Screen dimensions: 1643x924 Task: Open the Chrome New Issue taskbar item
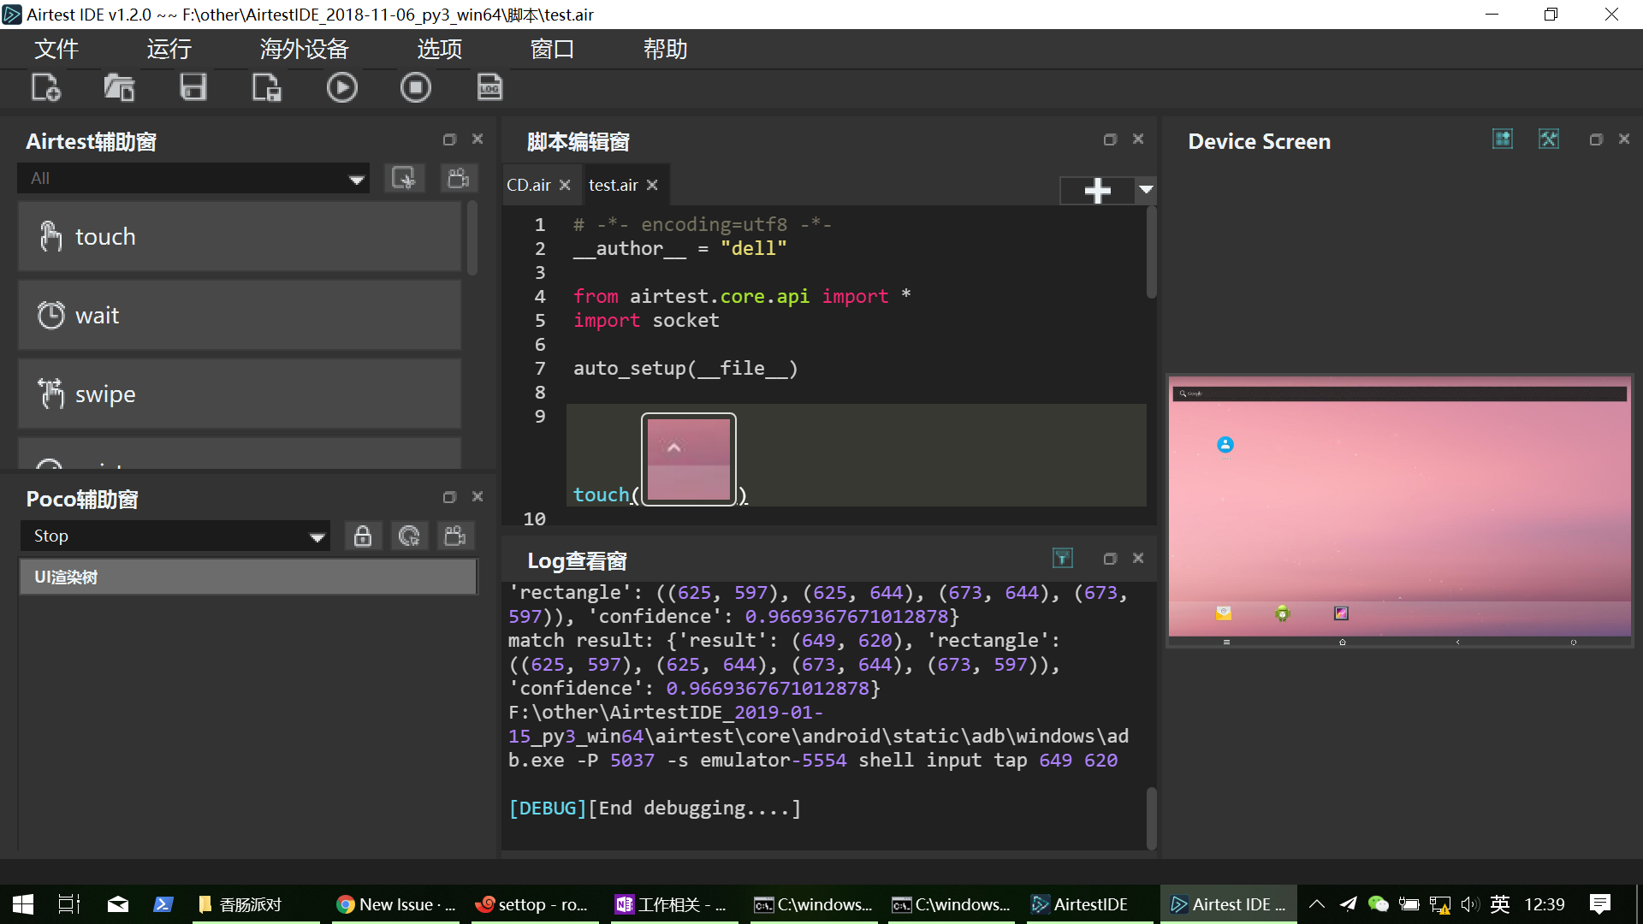point(395,904)
